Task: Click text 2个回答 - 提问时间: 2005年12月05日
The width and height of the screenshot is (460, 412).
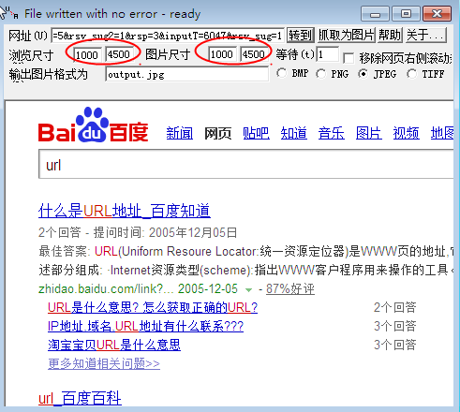Action: [x=138, y=233]
